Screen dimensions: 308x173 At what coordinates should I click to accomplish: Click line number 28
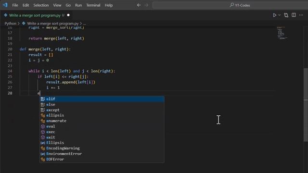point(10,93)
